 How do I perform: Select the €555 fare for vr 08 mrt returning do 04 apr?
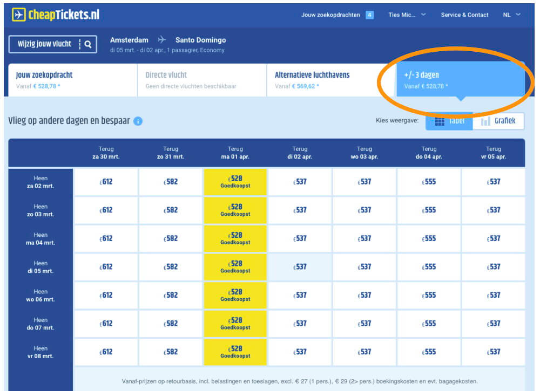429,352
